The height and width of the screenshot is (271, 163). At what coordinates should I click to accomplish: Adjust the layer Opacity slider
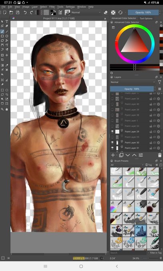coord(132,89)
